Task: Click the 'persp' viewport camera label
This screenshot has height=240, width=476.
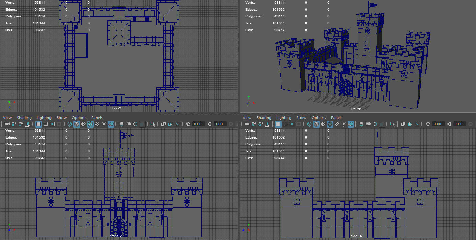Action: pos(356,108)
